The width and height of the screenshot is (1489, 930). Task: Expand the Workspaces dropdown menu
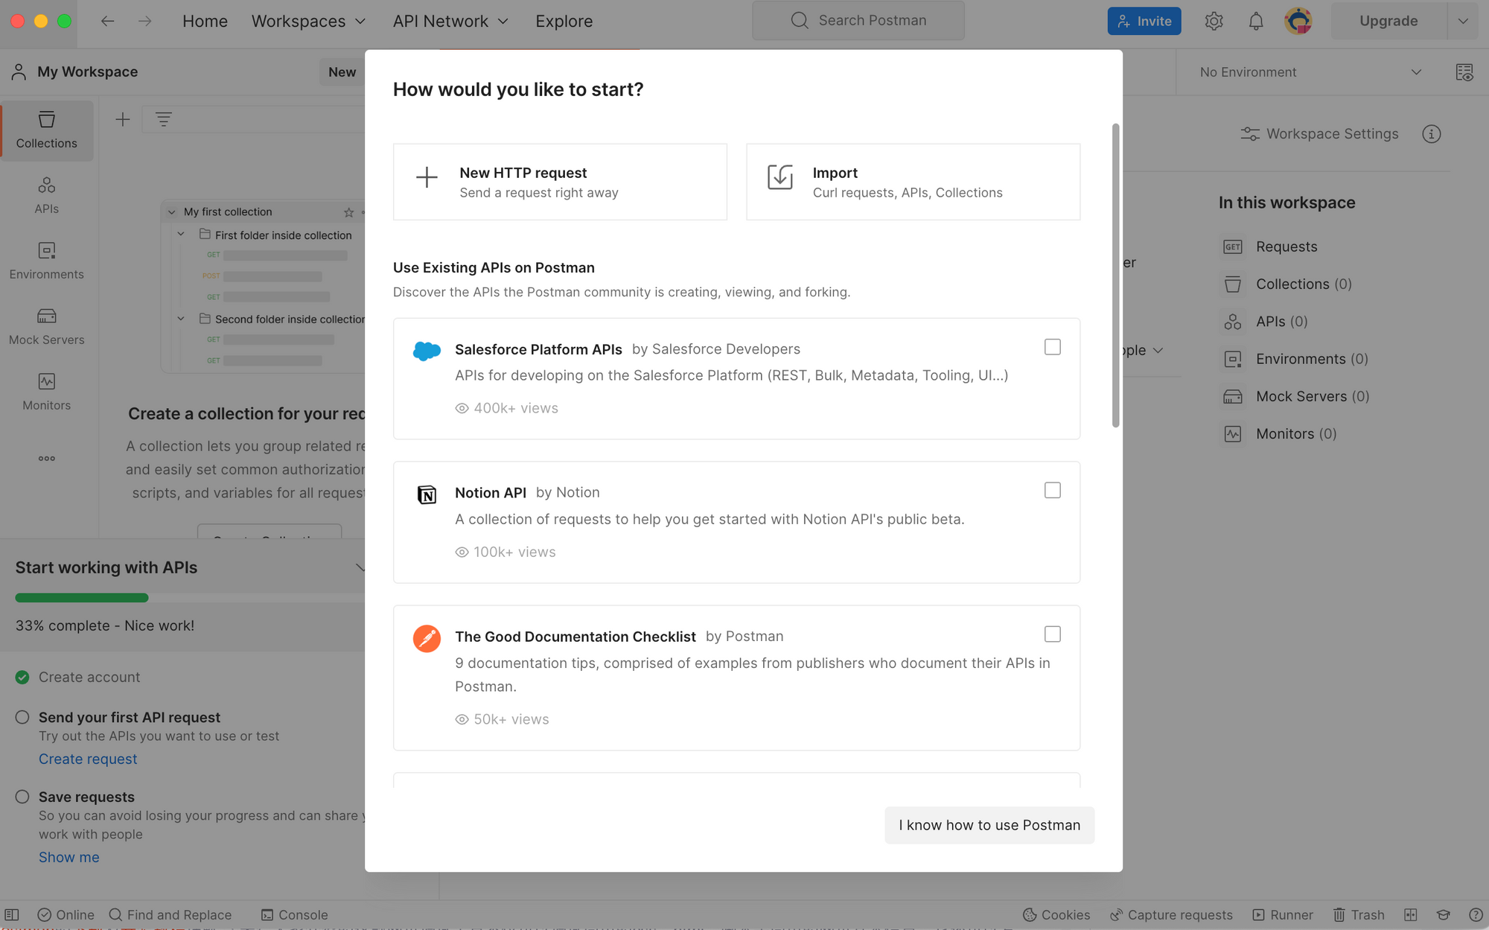pyautogui.click(x=308, y=21)
